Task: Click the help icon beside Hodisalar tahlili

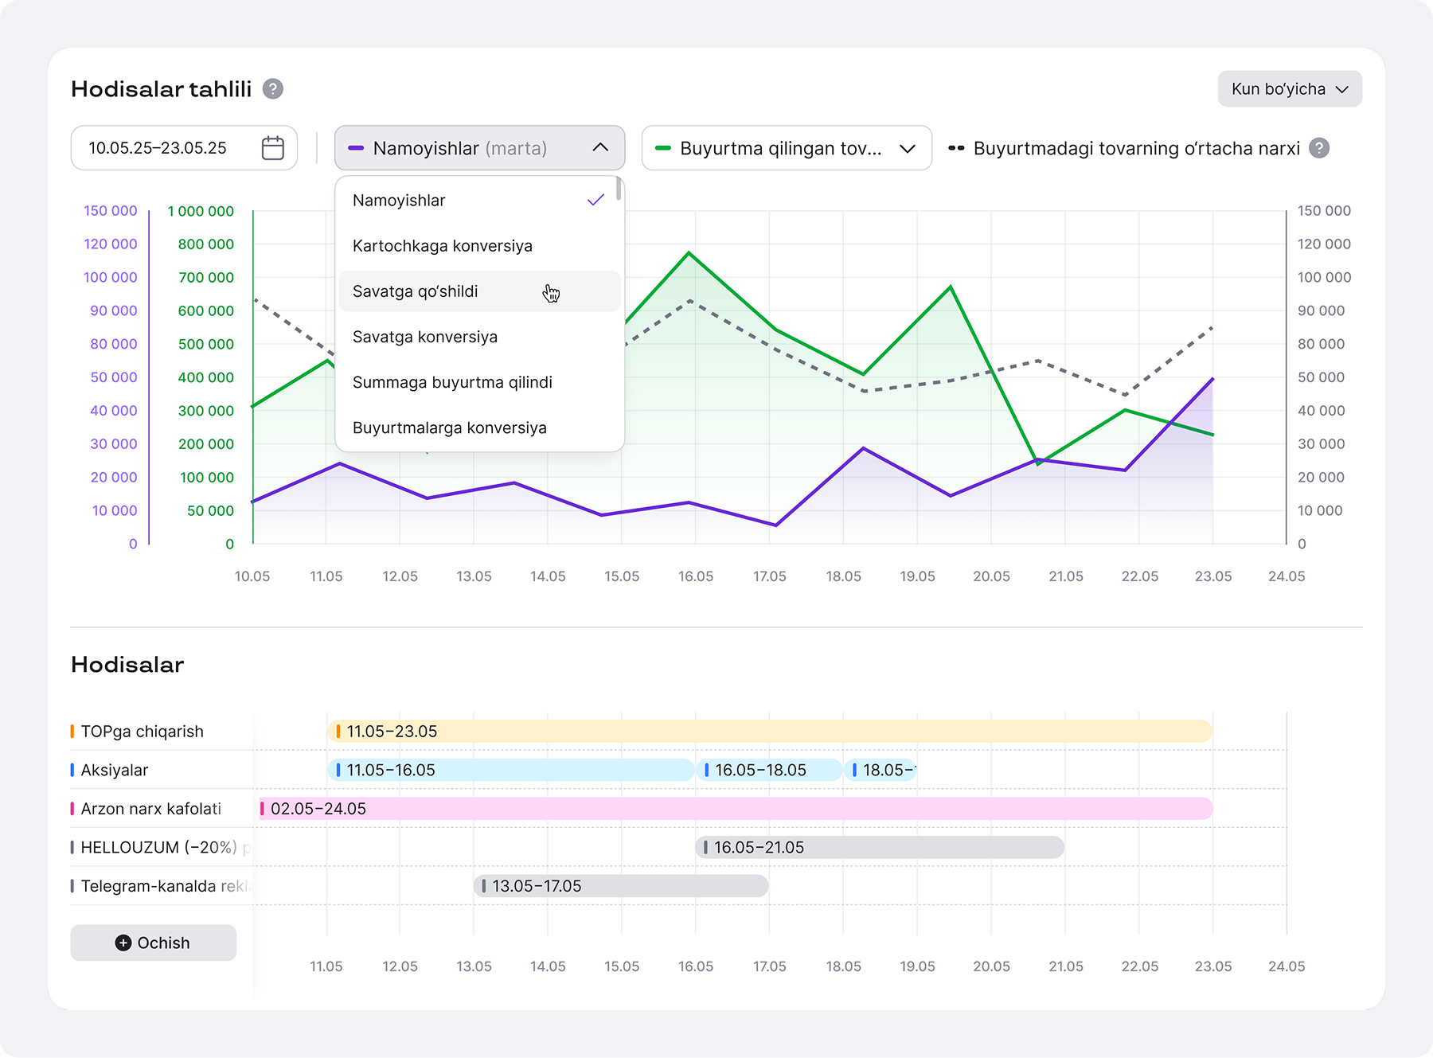Action: 273,88
